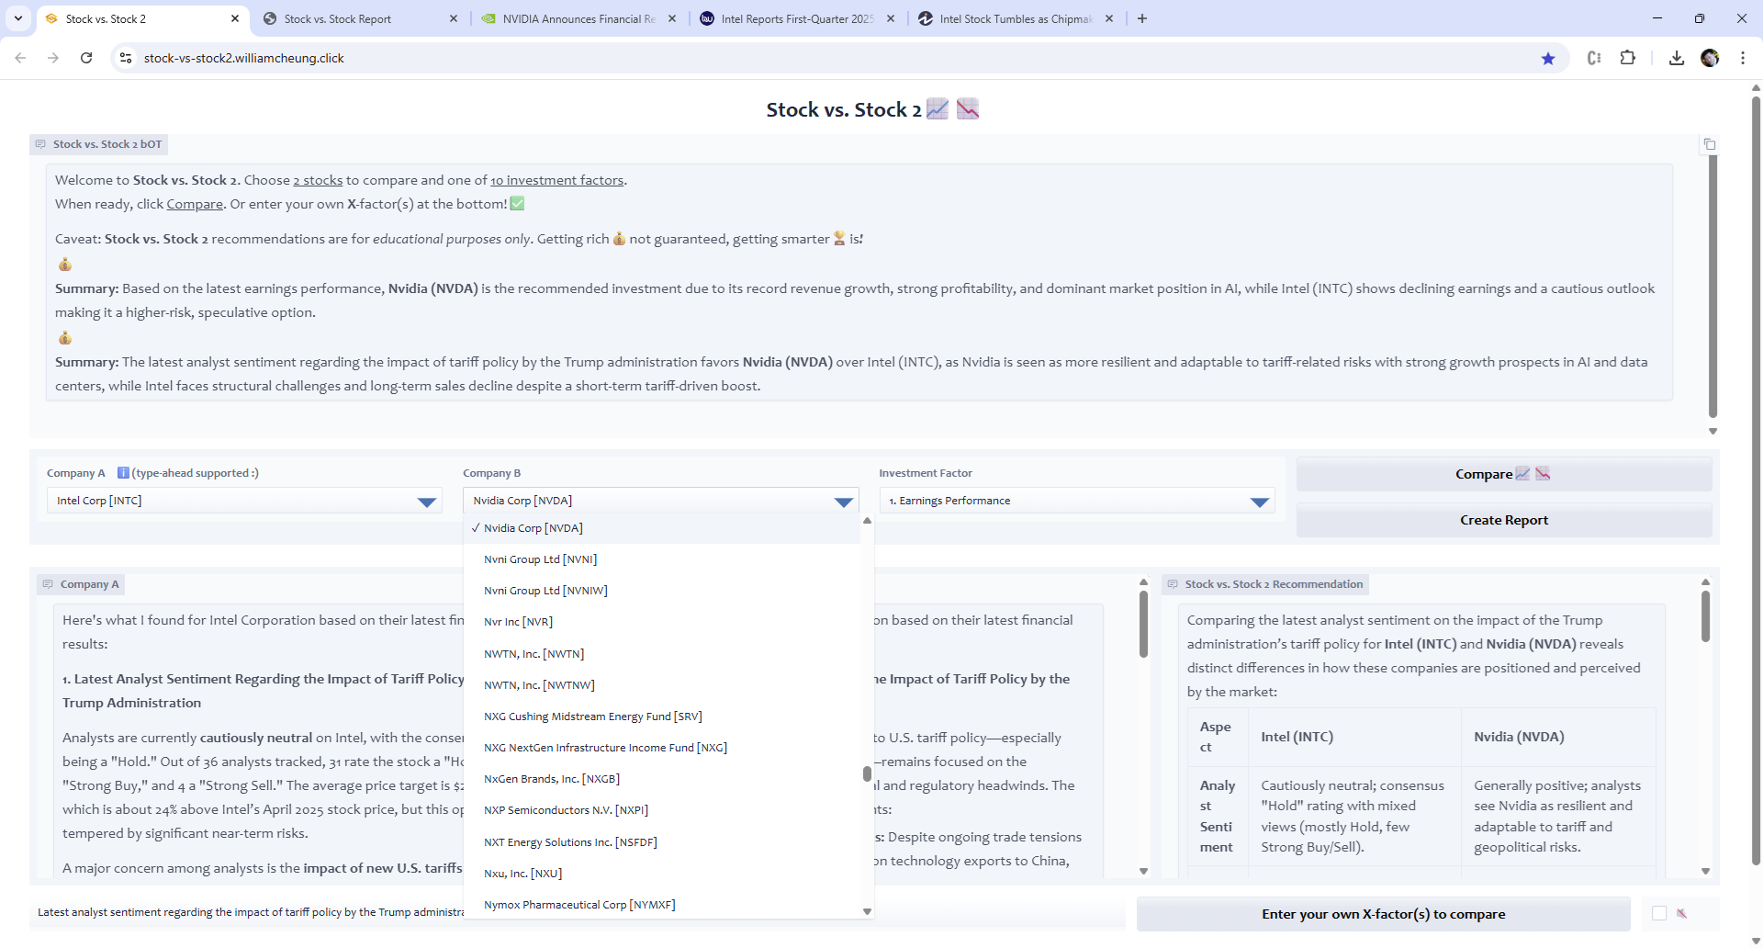The height and width of the screenshot is (948, 1763).
Task: View site information icon in address bar
Action: [x=126, y=58]
